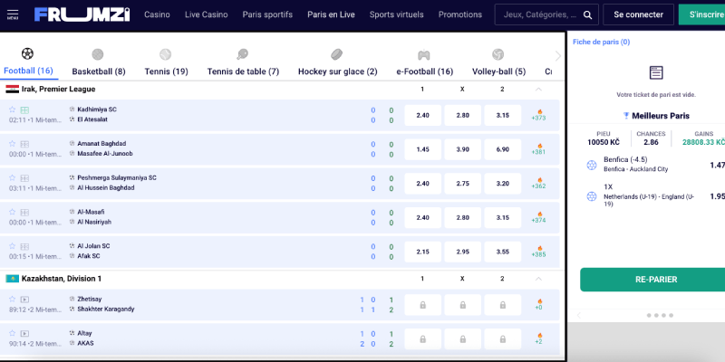Favorite the Zhetisay match star
The height and width of the screenshot is (362, 725).
pos(13,299)
